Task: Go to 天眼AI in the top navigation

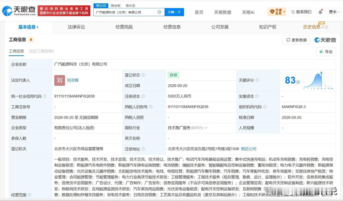Action: [x=248, y=12]
